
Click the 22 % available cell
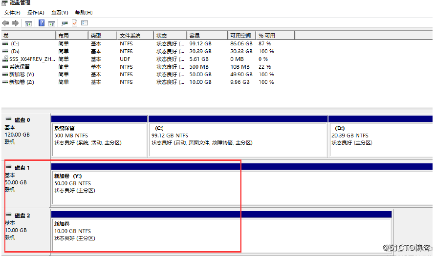pyautogui.click(x=264, y=67)
